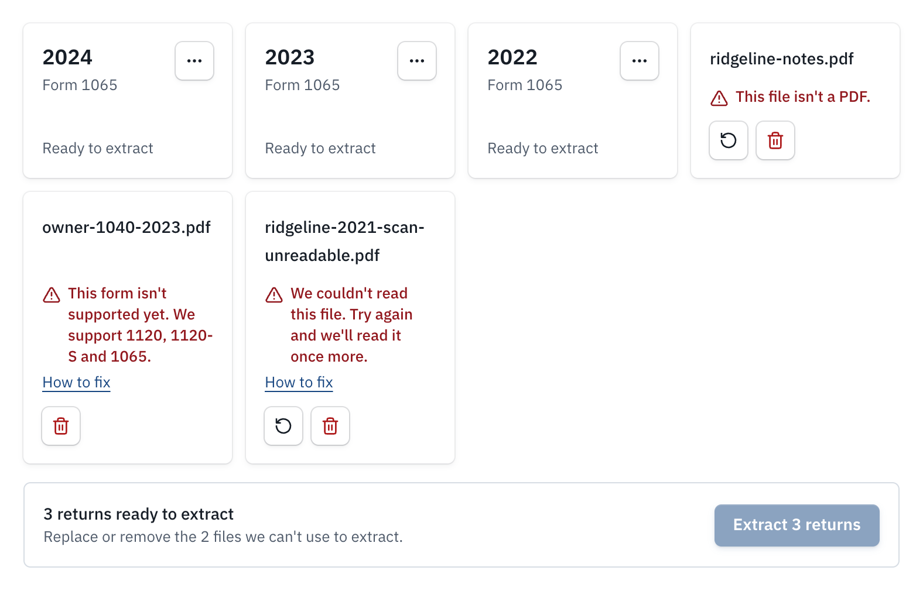Select the 2022 Form 1065 card

(573, 101)
